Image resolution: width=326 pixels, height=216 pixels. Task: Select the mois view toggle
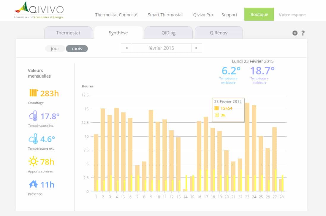[77, 49]
